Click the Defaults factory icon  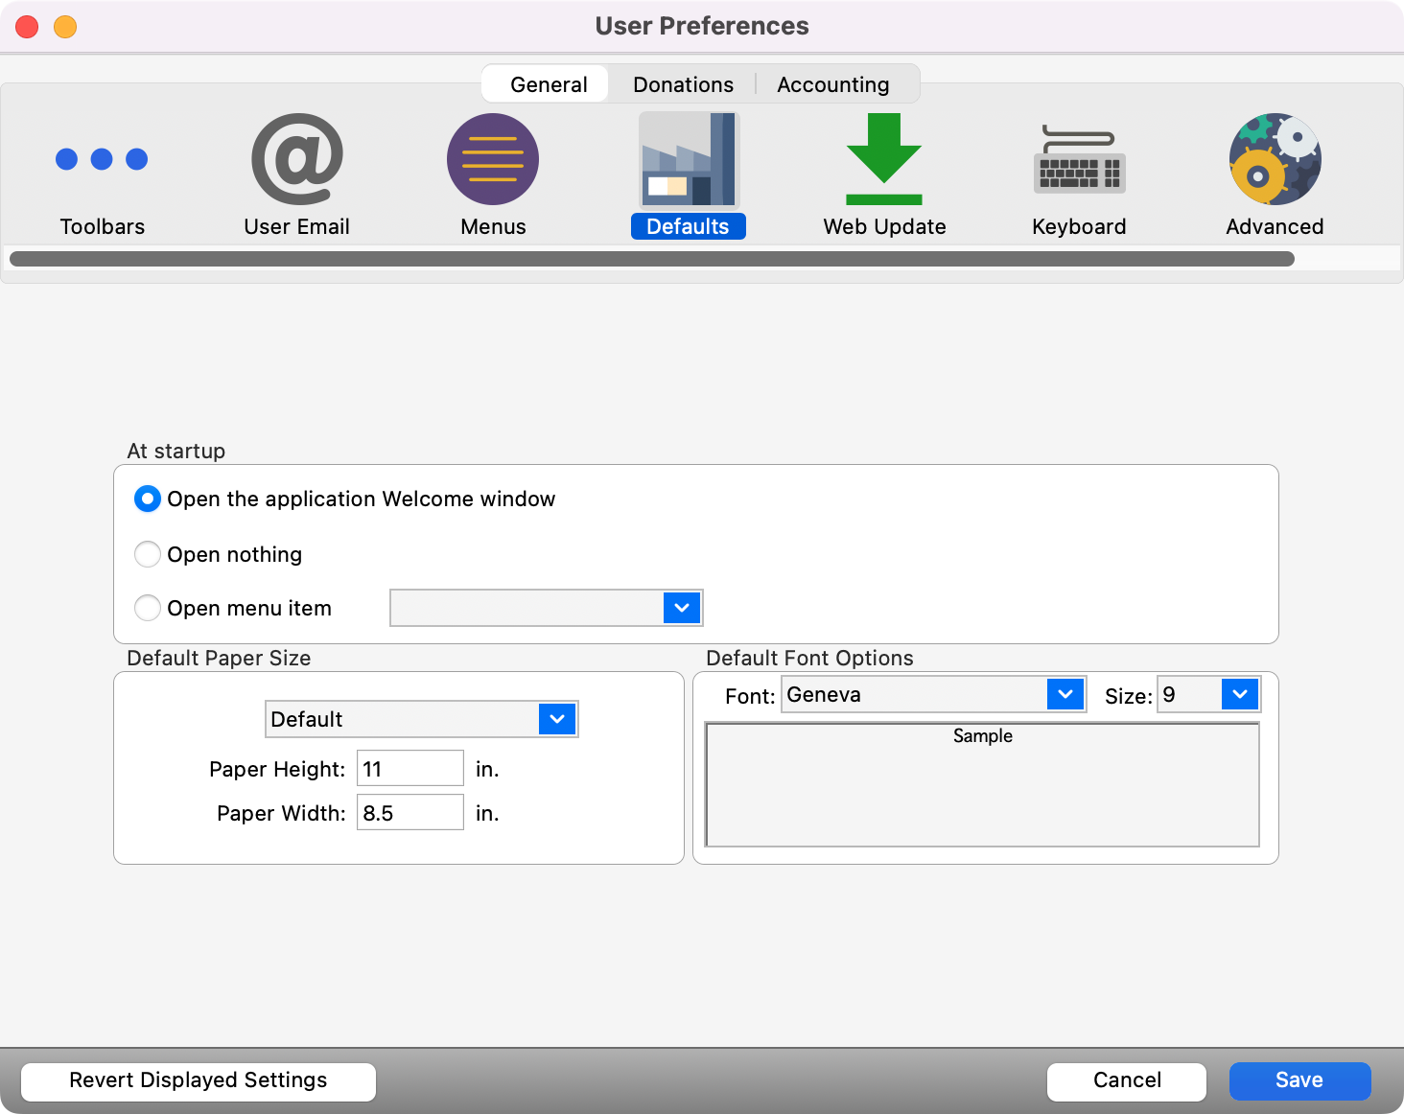click(689, 160)
